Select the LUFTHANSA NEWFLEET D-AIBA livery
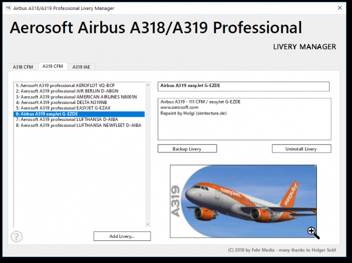352x263 pixels. [x=79, y=126]
